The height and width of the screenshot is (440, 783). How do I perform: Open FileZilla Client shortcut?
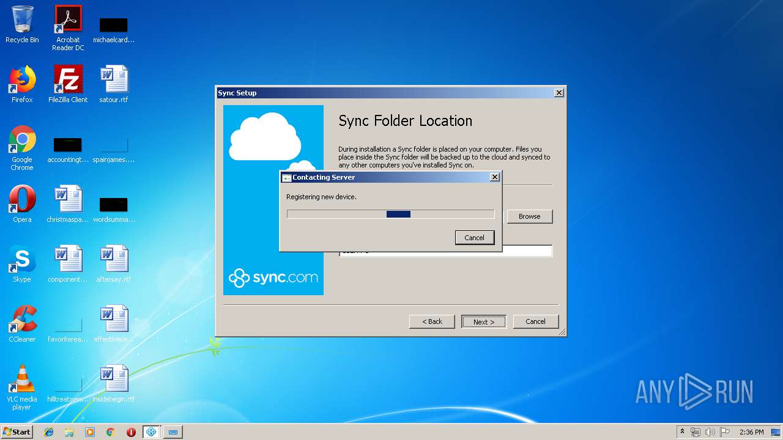click(x=68, y=84)
